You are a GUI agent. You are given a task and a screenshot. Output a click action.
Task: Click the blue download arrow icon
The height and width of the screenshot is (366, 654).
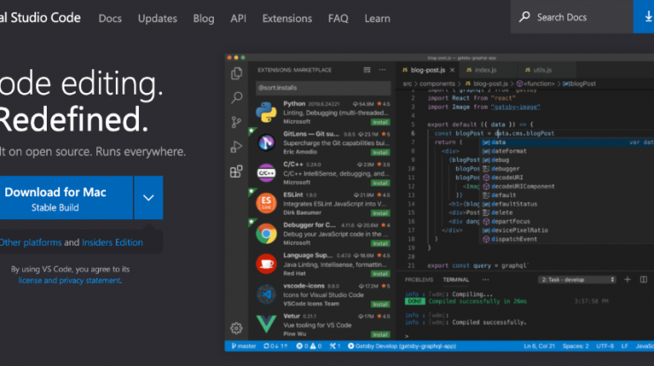[x=648, y=17]
